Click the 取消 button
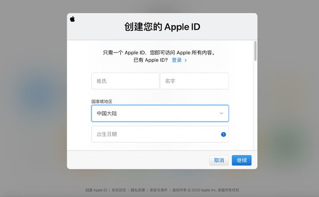The height and width of the screenshot is (197, 319). click(x=219, y=160)
